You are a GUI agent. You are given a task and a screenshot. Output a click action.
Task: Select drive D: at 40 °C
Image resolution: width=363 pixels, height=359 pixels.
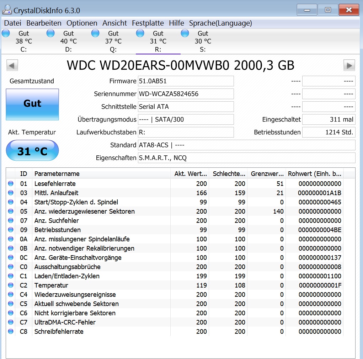(69, 41)
